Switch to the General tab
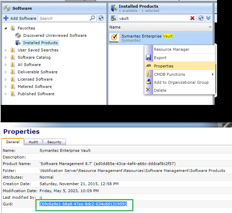 pos(13,142)
